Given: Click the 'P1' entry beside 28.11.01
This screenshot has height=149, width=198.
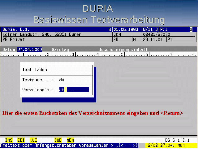Looking at the screenshot, I should pos(170,39).
